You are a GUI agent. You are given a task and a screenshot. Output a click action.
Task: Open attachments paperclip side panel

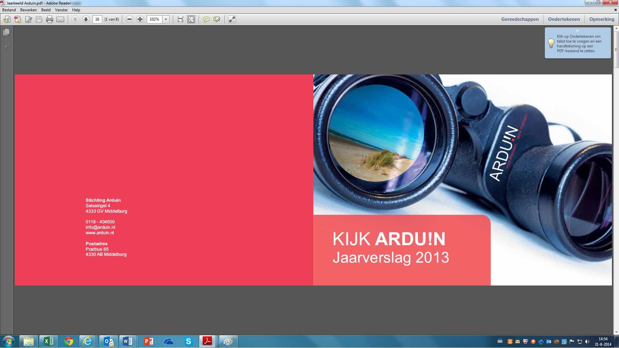tap(6, 46)
